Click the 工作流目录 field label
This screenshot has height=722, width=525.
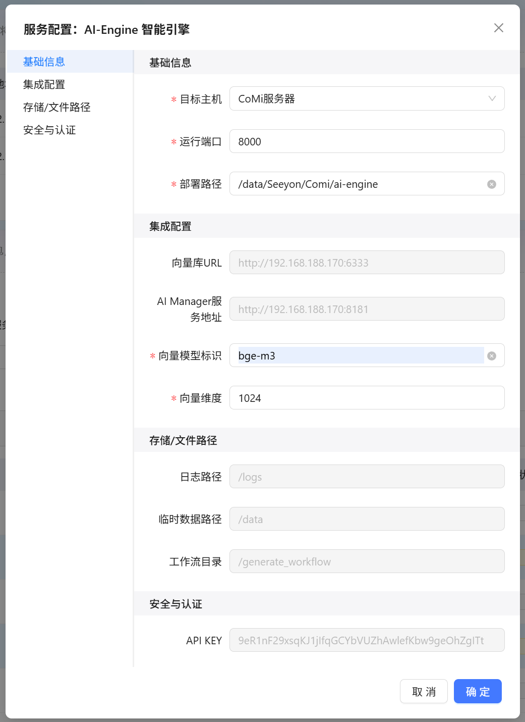(x=196, y=561)
